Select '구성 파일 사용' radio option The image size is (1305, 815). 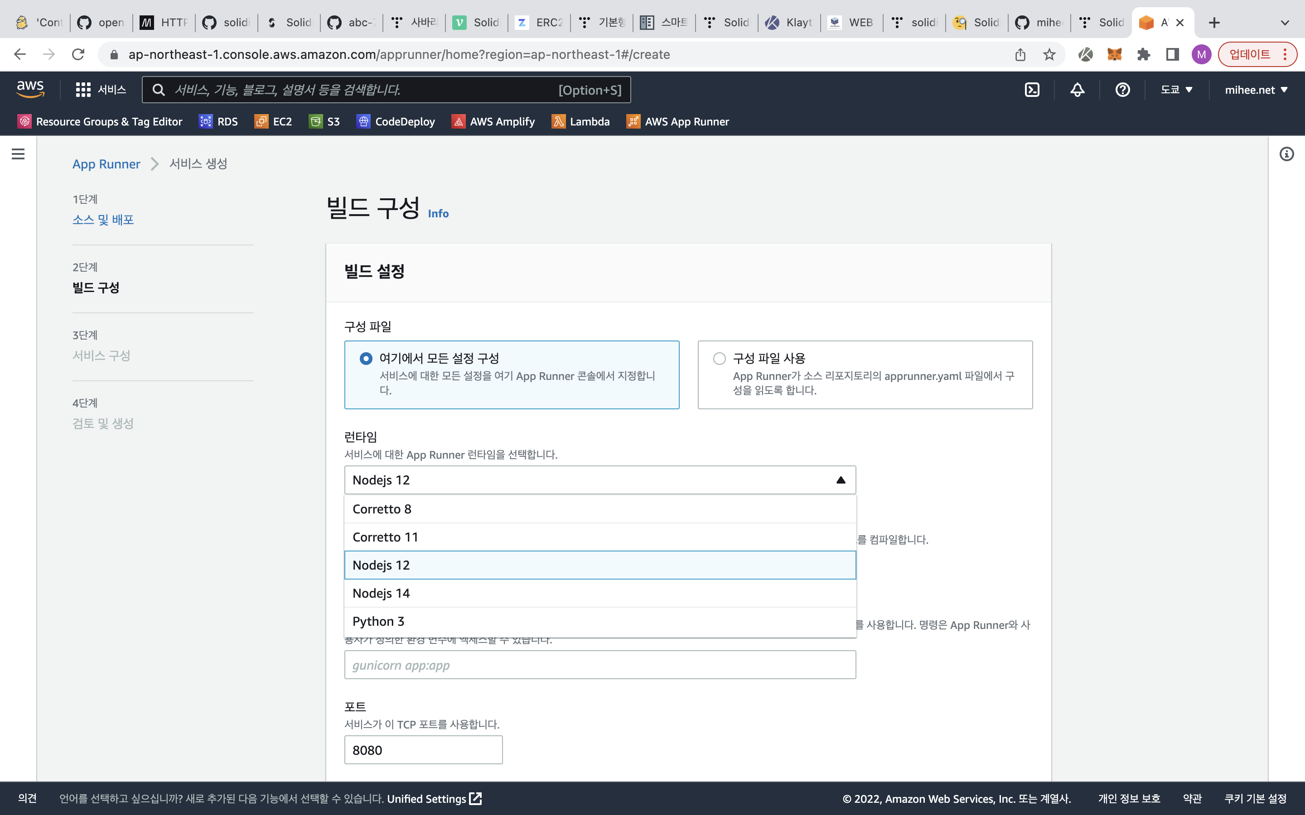coord(720,359)
